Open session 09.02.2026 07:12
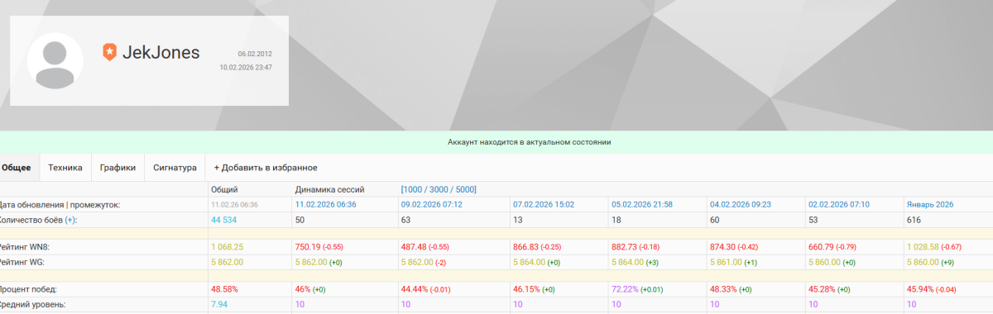 click(x=431, y=204)
